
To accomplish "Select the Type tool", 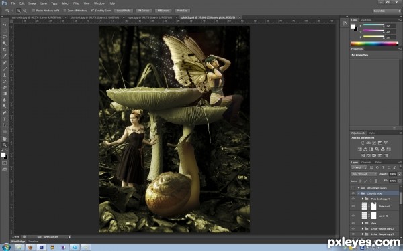I will (x=5, y=119).
